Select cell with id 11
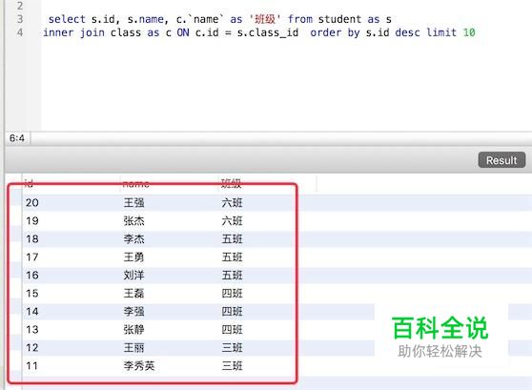Image resolution: width=532 pixels, height=390 pixels. pyautogui.click(x=31, y=366)
